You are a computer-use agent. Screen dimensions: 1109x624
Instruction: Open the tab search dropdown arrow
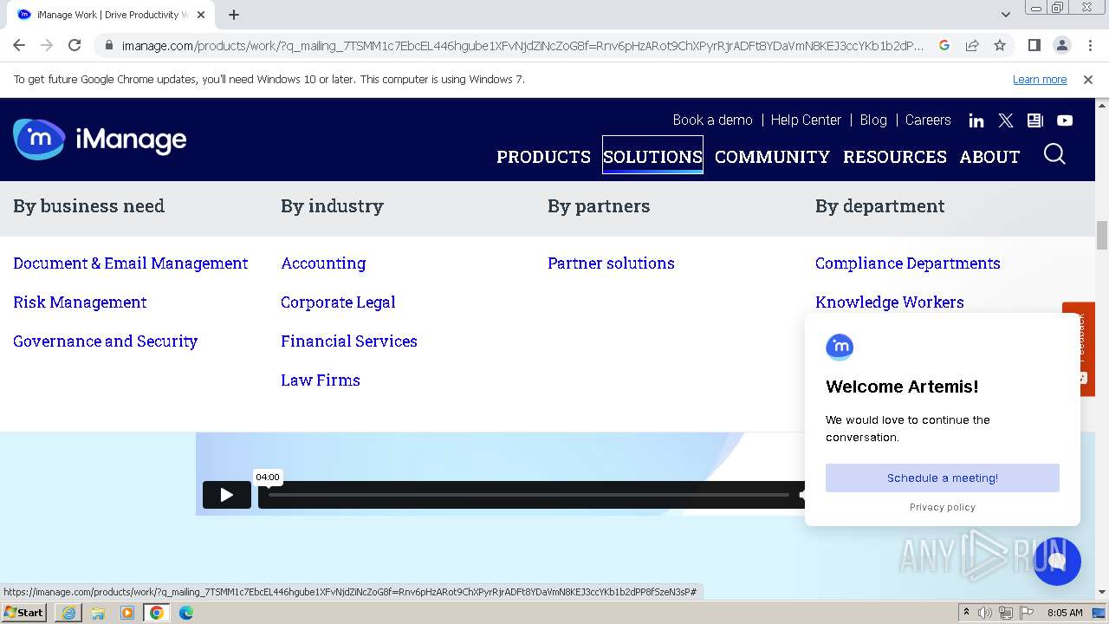pyautogui.click(x=1005, y=15)
